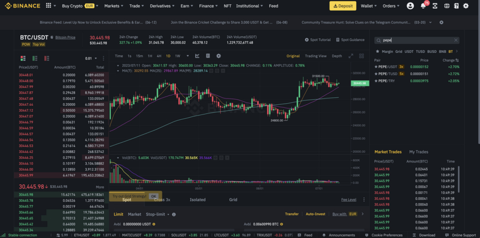The width and height of the screenshot is (480, 238).
Task: Open the Derivatives dropdown menu
Action: click(162, 6)
